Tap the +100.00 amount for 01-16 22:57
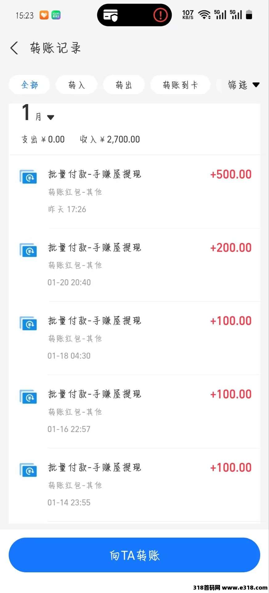This screenshot has height=593, width=269. pyautogui.click(x=231, y=394)
